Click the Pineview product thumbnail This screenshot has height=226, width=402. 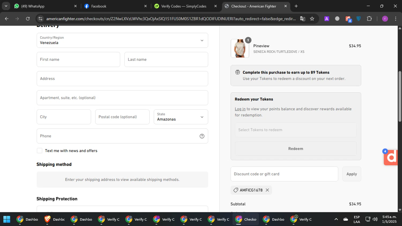click(240, 49)
